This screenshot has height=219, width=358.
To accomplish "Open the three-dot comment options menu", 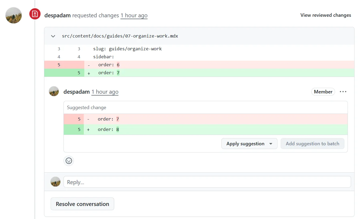I will 343,92.
